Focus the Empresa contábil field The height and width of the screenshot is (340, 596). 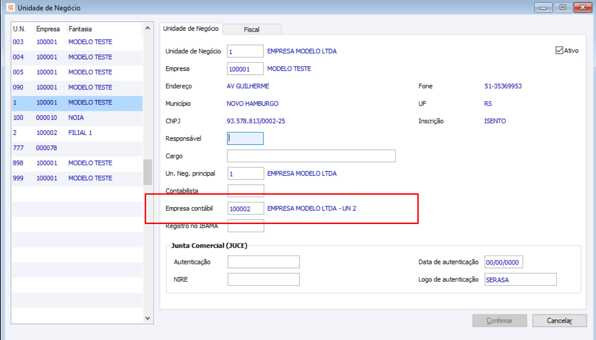click(245, 209)
